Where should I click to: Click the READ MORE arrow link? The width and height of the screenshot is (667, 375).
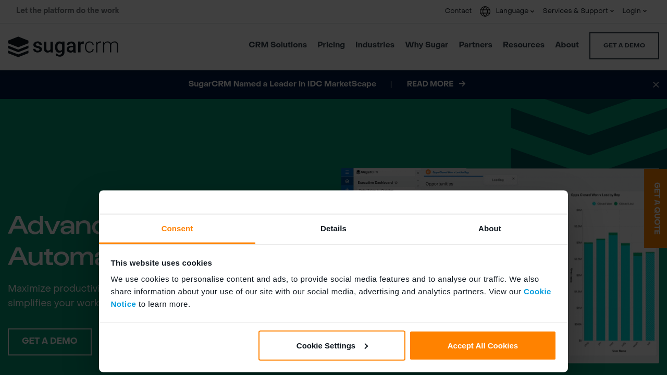click(x=436, y=84)
